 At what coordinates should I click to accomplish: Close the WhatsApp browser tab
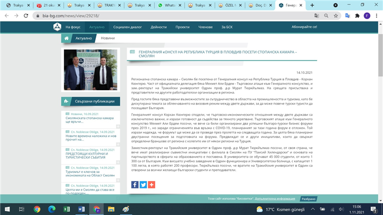tap(180, 5)
